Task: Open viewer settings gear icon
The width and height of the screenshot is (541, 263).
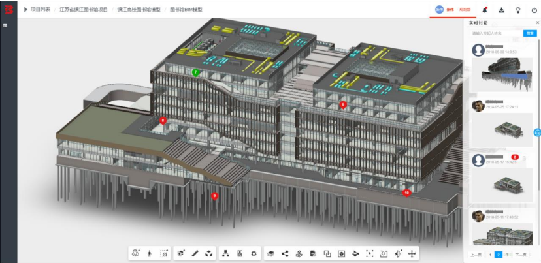Action: 254,253
